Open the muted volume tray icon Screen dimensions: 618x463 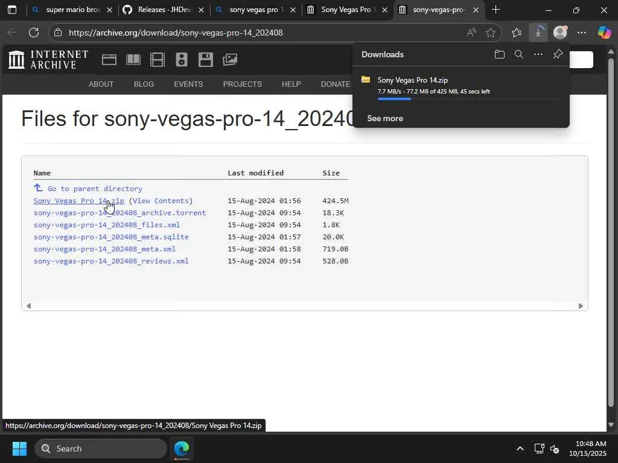click(555, 449)
